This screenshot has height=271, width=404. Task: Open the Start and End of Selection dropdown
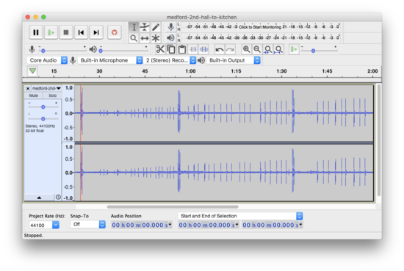[240, 216]
